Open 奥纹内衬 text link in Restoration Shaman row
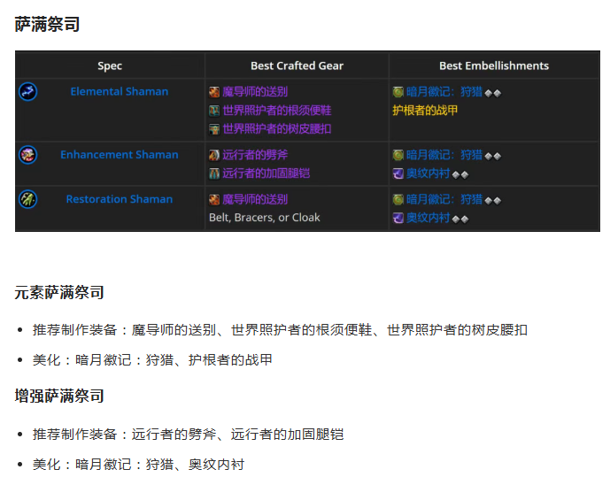The image size is (610, 485). (x=428, y=218)
